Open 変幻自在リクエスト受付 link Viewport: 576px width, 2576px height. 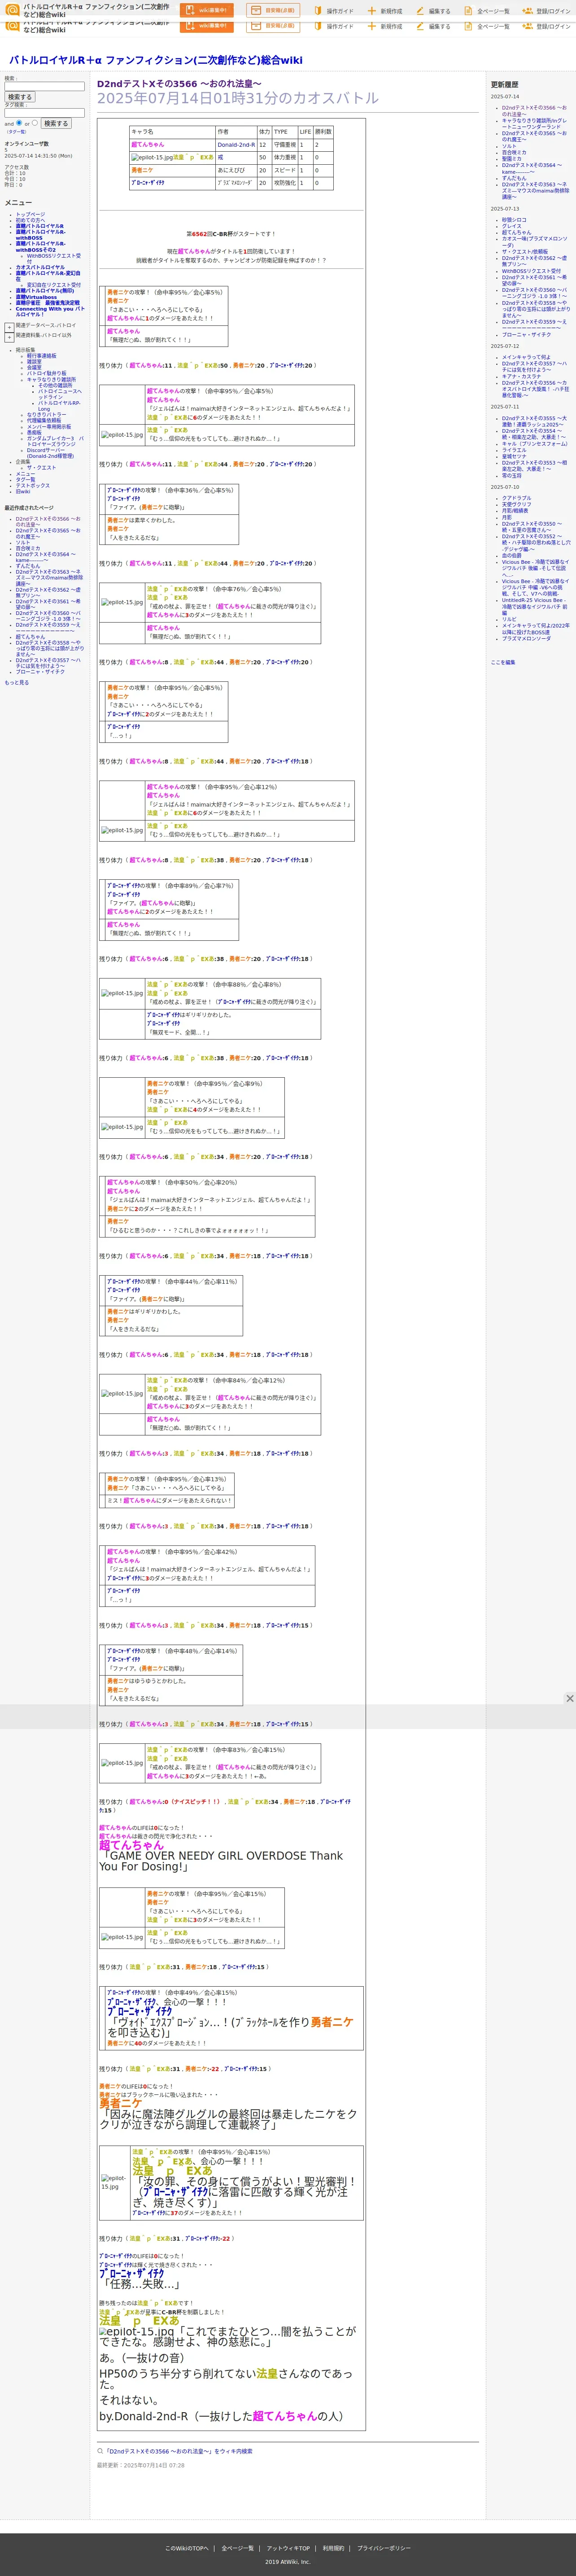pyautogui.click(x=54, y=285)
